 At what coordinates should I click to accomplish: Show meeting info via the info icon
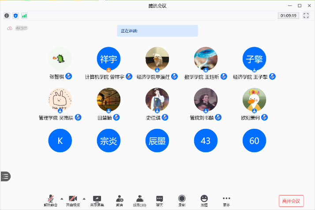pos(7,15)
